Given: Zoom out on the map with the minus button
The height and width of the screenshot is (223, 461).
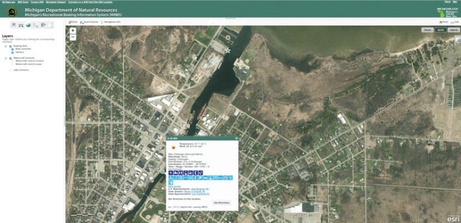Looking at the screenshot, I should pos(73,37).
